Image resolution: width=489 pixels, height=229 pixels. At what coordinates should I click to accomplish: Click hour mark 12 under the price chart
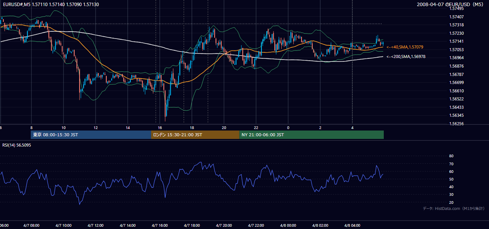tap(96, 128)
